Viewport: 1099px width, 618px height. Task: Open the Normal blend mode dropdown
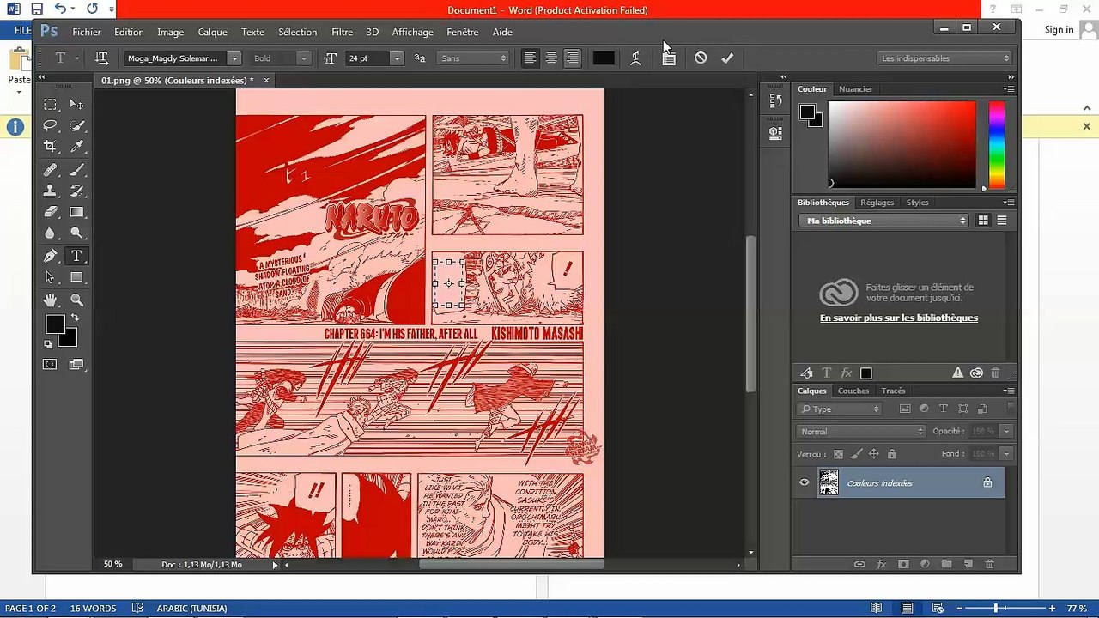(861, 432)
